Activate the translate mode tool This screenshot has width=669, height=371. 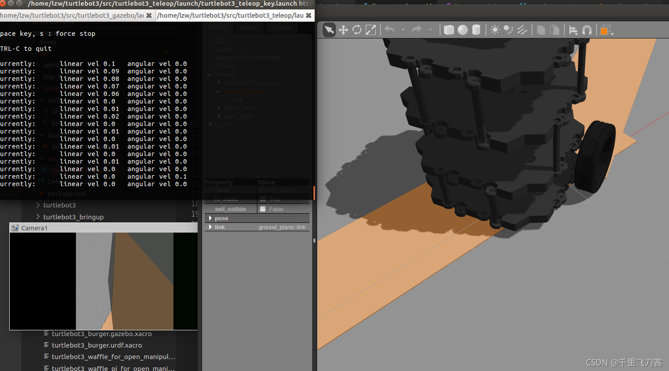point(343,30)
